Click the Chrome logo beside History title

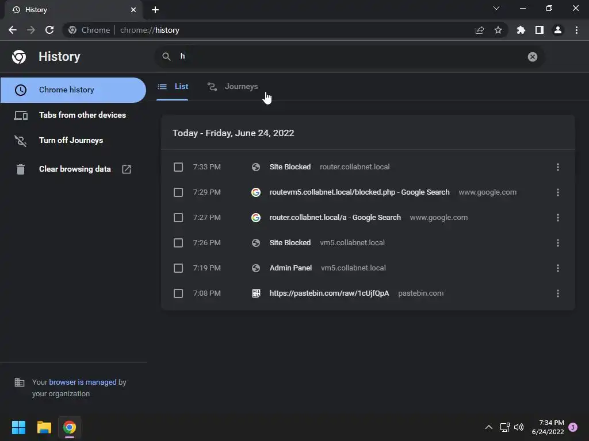(x=19, y=57)
